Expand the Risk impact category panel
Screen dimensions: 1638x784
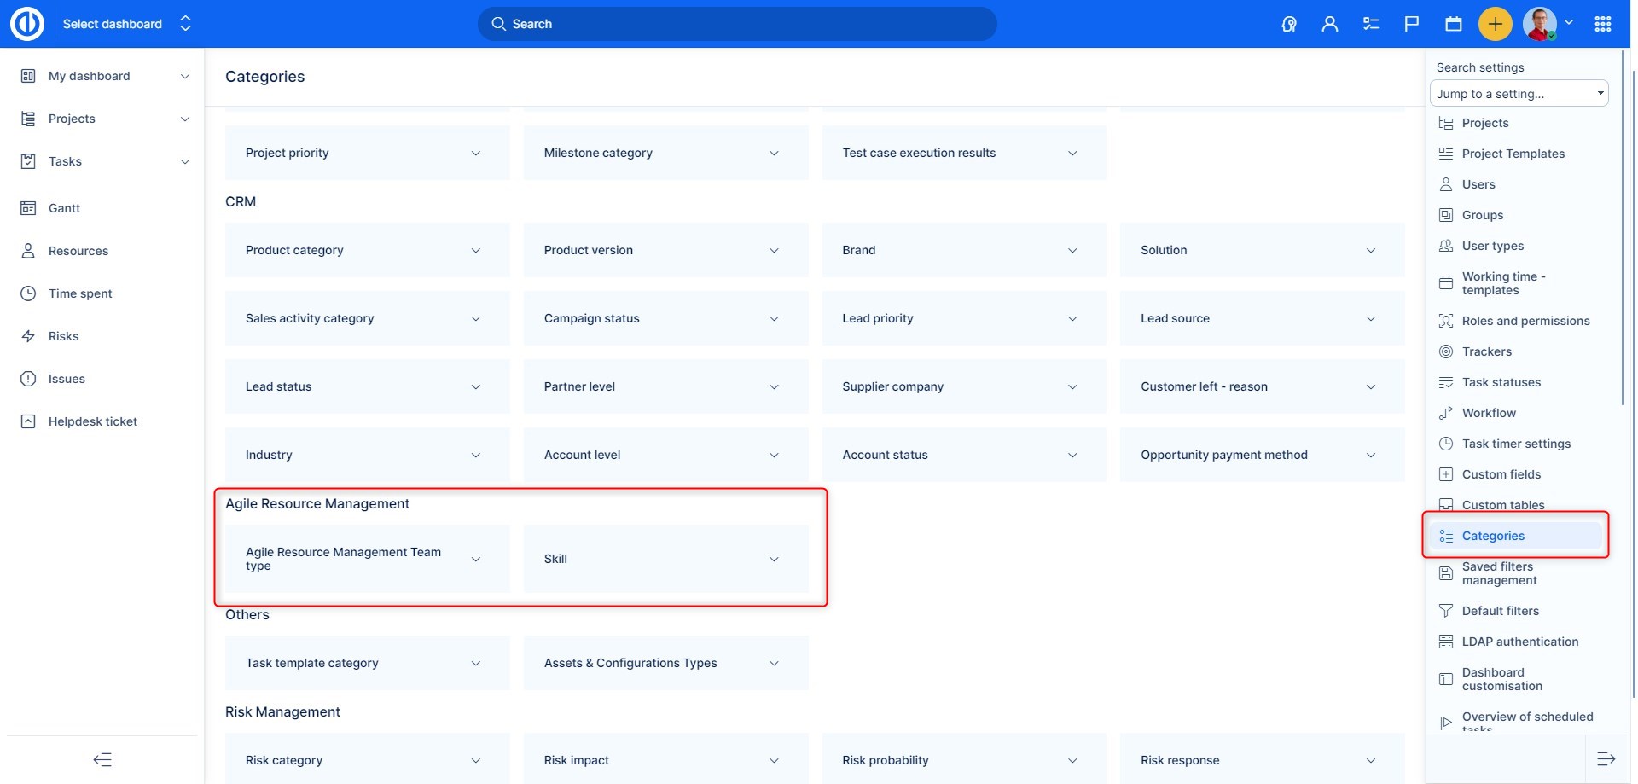tap(774, 760)
